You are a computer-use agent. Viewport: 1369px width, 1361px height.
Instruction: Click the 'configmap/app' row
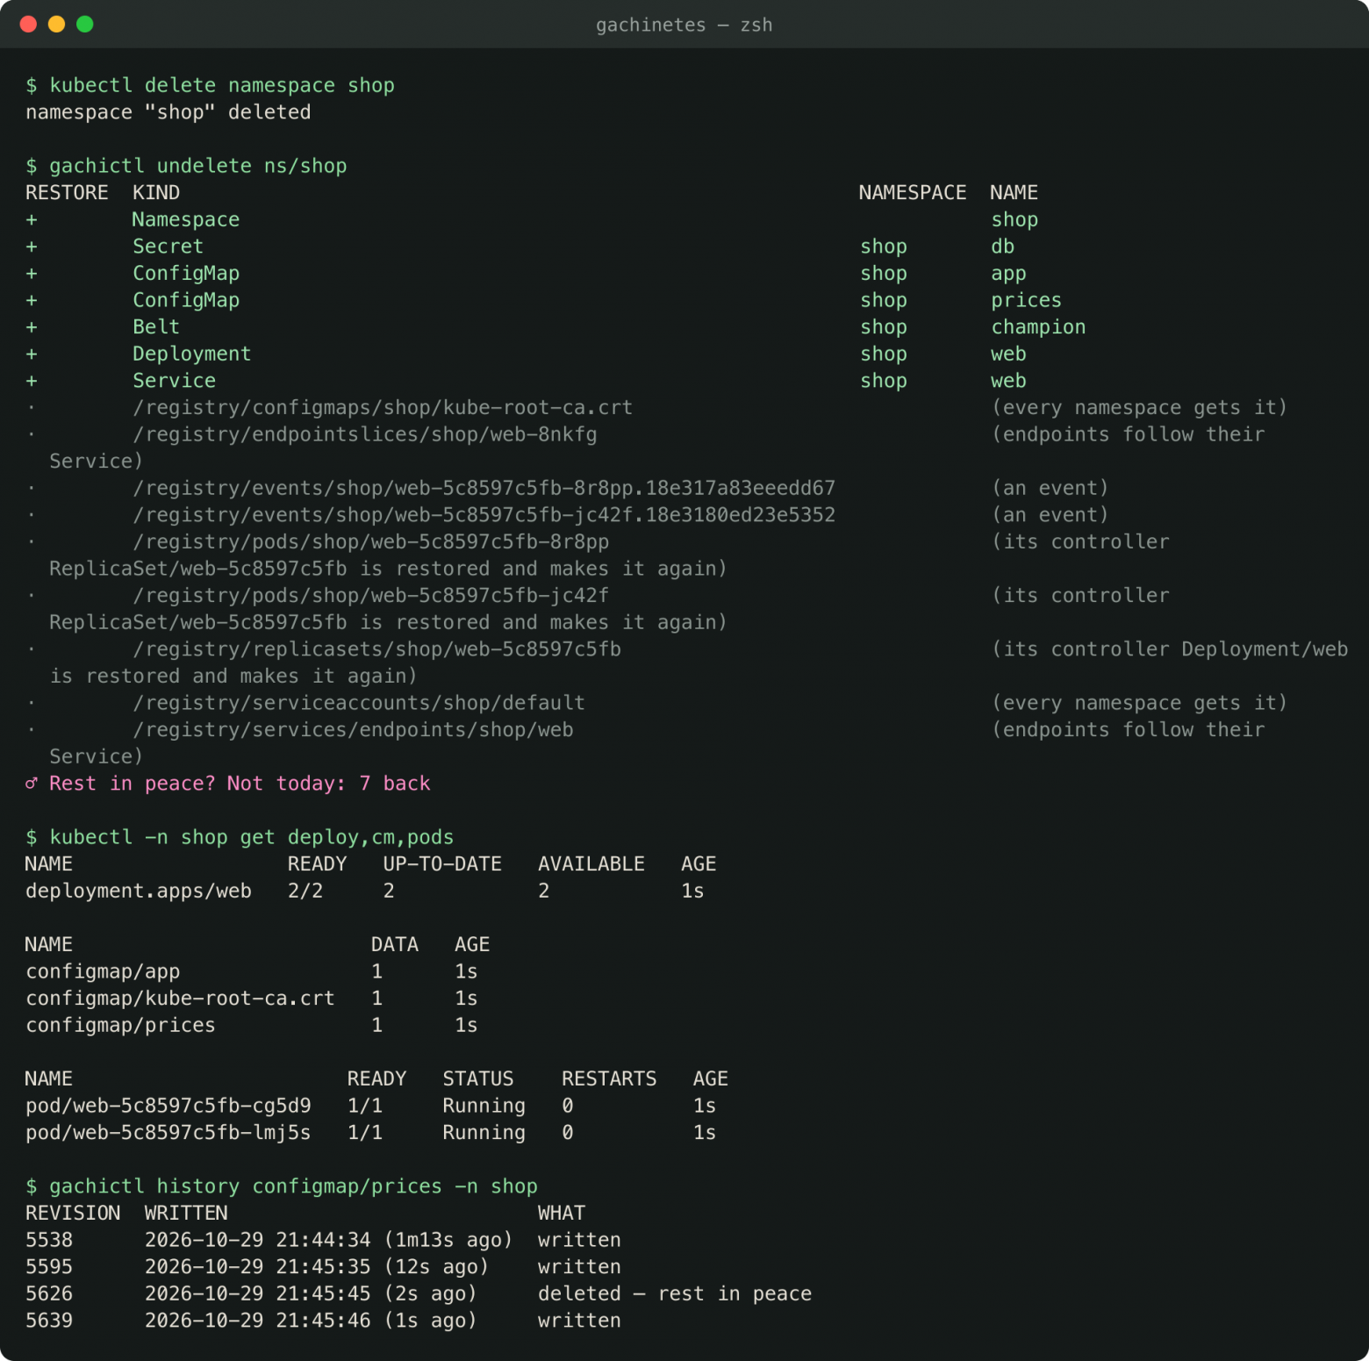point(251,971)
